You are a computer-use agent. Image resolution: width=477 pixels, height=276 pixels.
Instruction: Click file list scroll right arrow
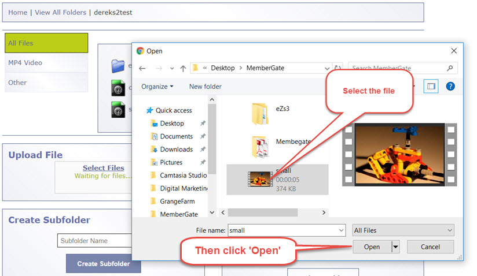pos(324,212)
